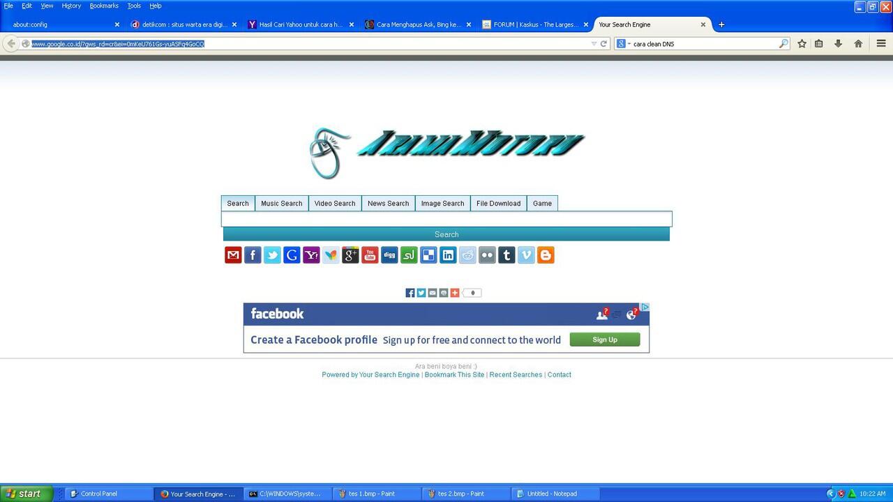Click the address bar URL field
The image size is (893, 502).
click(307, 43)
